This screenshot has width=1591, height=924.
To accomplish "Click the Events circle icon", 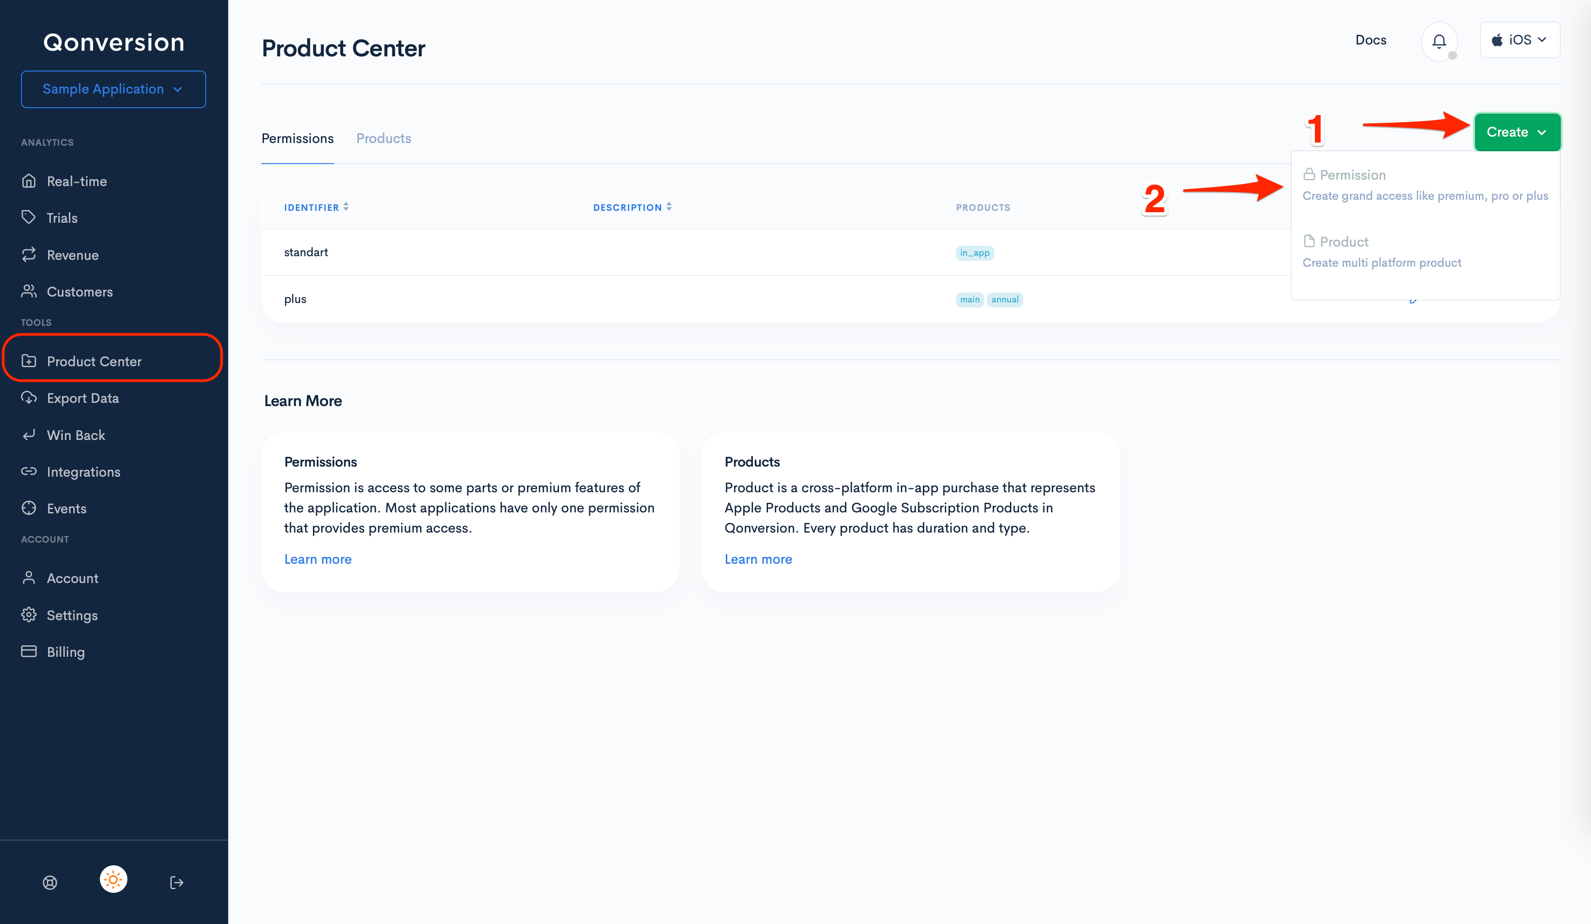I will [28, 508].
